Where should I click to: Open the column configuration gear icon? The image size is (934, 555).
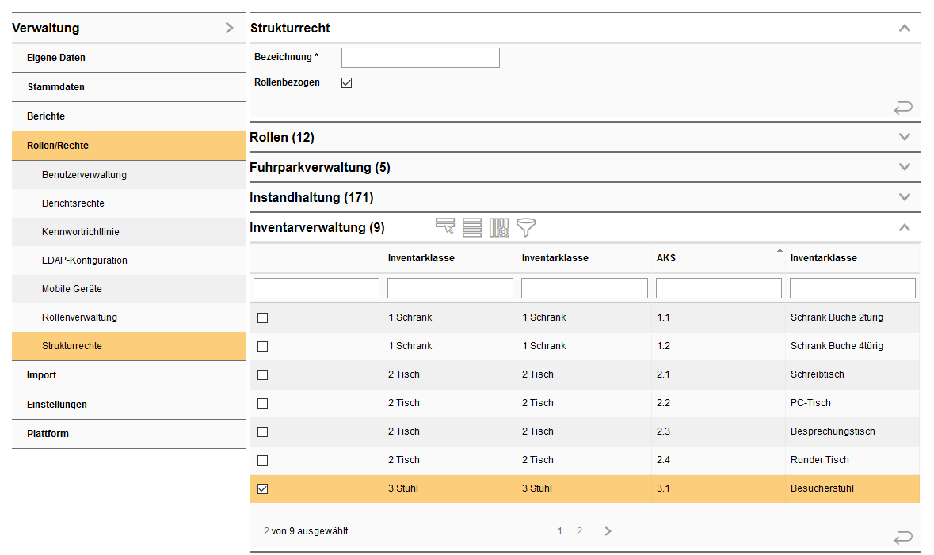coord(498,227)
